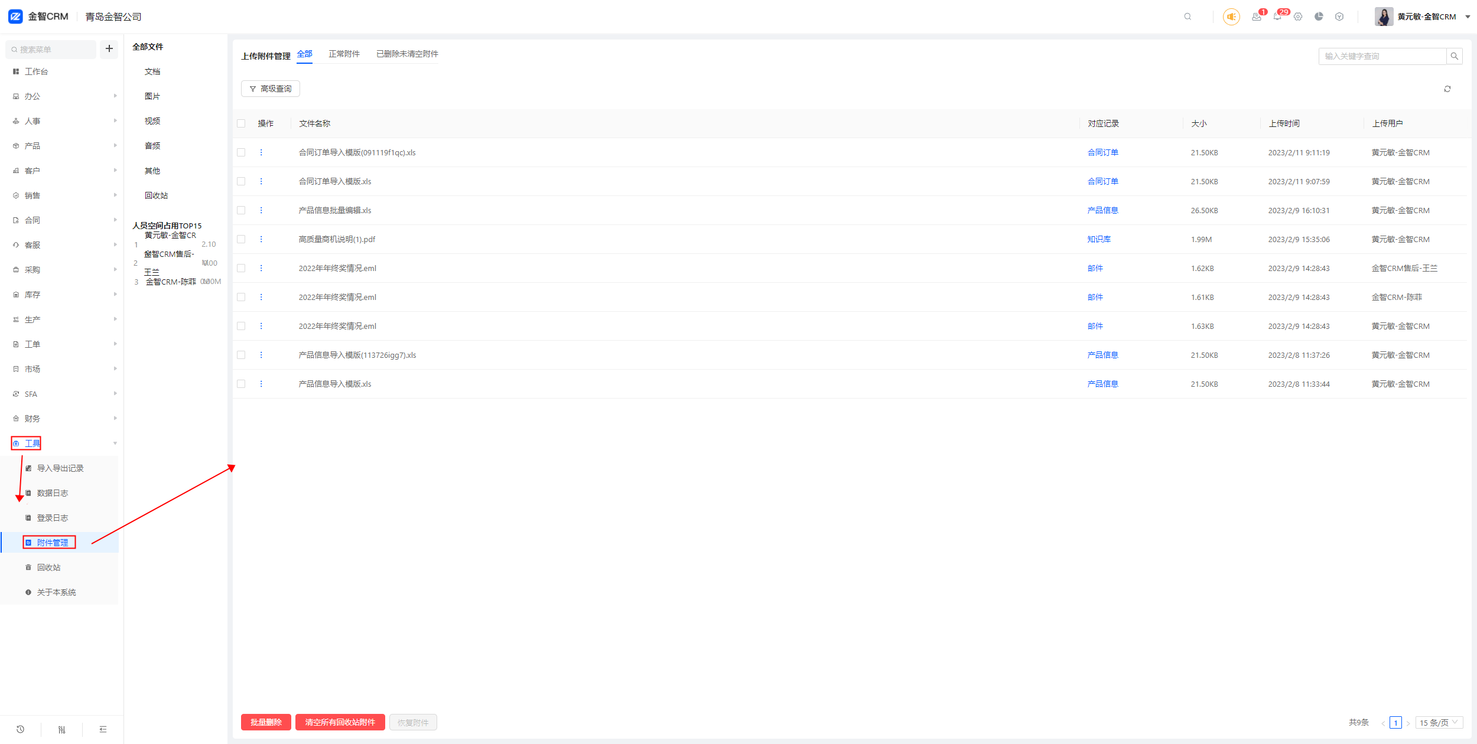1477x744 pixels.
Task: Click the global search magnifier icon in header
Action: [x=1188, y=17]
